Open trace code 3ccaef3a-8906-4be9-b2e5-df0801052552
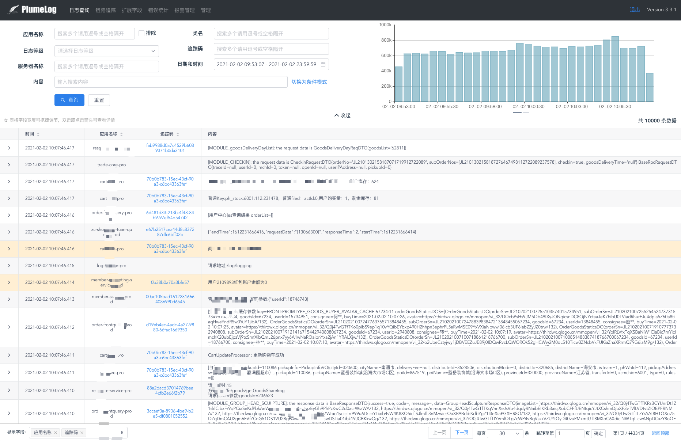The image size is (681, 441). pyautogui.click(x=170, y=414)
